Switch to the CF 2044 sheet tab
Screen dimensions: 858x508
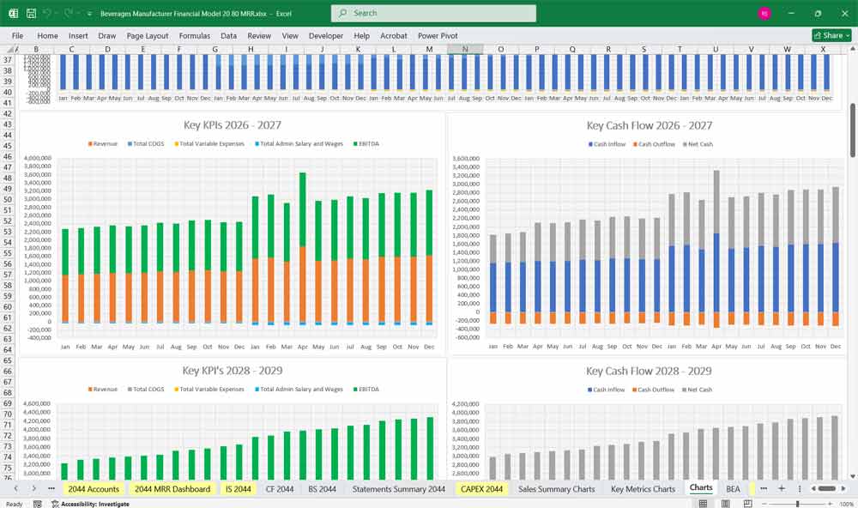click(279, 488)
